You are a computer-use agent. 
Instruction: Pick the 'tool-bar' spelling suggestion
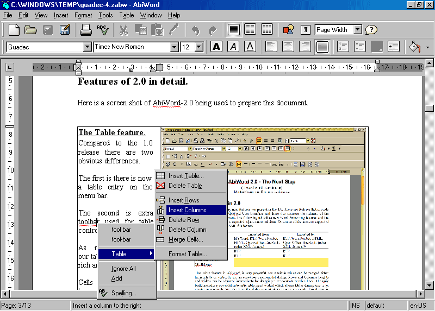[126, 239]
